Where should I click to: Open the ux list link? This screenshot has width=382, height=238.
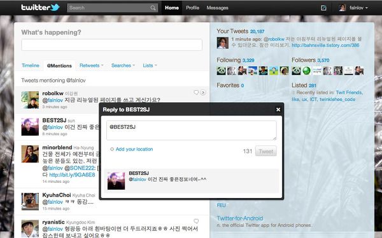pyautogui.click(x=304, y=100)
